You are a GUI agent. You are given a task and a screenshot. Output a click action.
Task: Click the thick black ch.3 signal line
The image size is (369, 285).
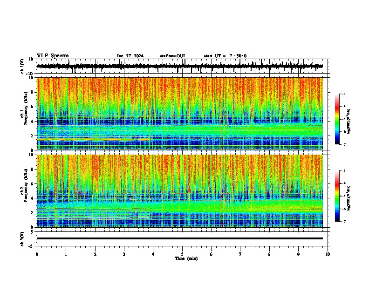click(179, 238)
